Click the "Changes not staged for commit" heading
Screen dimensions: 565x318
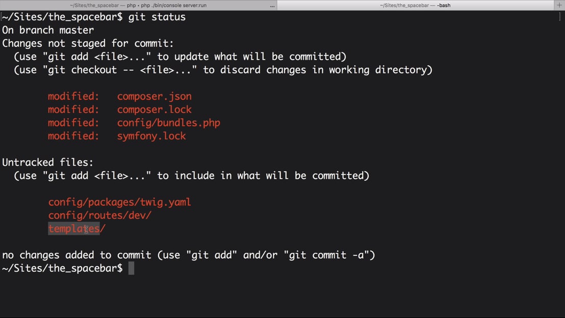point(88,43)
